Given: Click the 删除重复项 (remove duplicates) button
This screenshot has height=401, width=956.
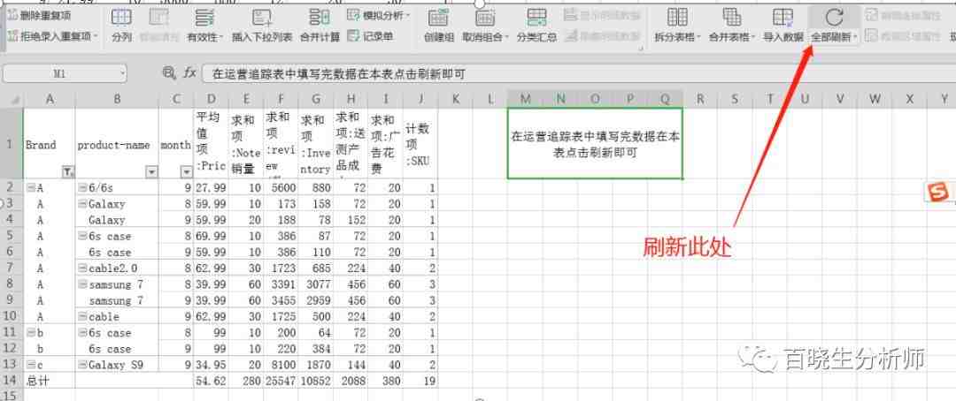Looking at the screenshot, I should [40, 16].
